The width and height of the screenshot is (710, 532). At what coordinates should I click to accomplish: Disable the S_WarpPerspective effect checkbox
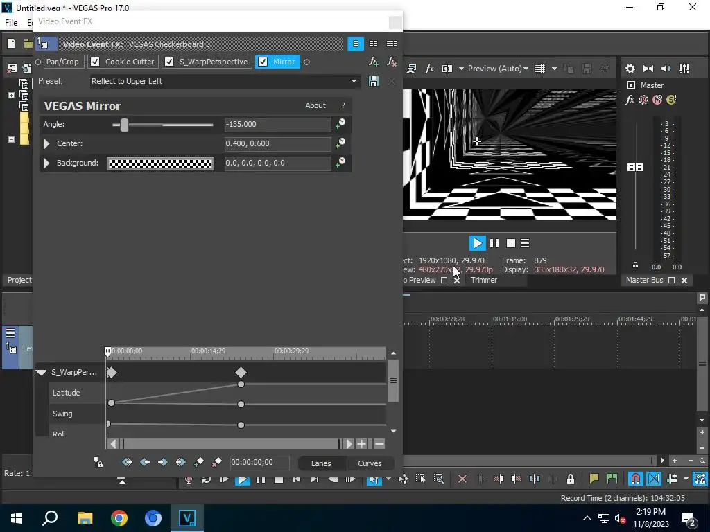click(169, 62)
